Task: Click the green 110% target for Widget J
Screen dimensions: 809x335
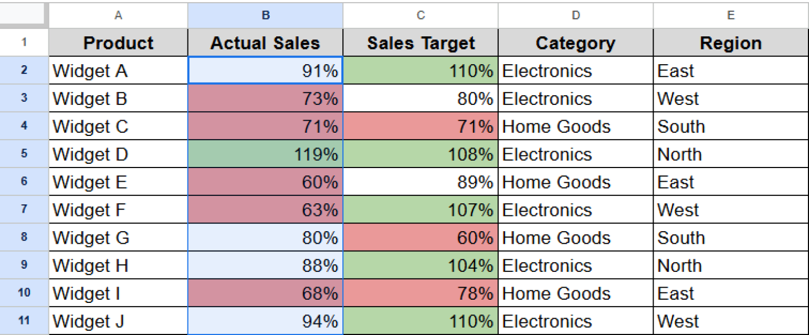Action: [420, 321]
